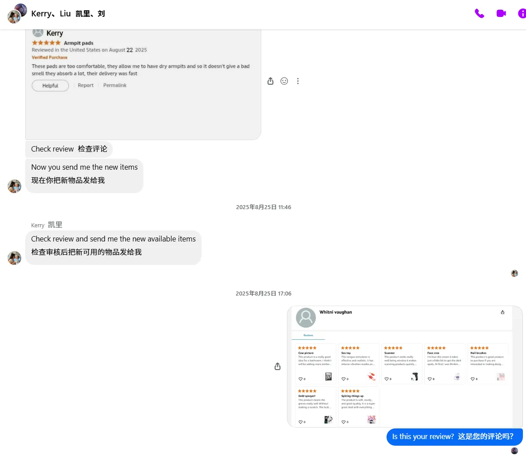526x455 pixels.
Task: Click the 'Cow picture' review card
Action: pos(315,364)
